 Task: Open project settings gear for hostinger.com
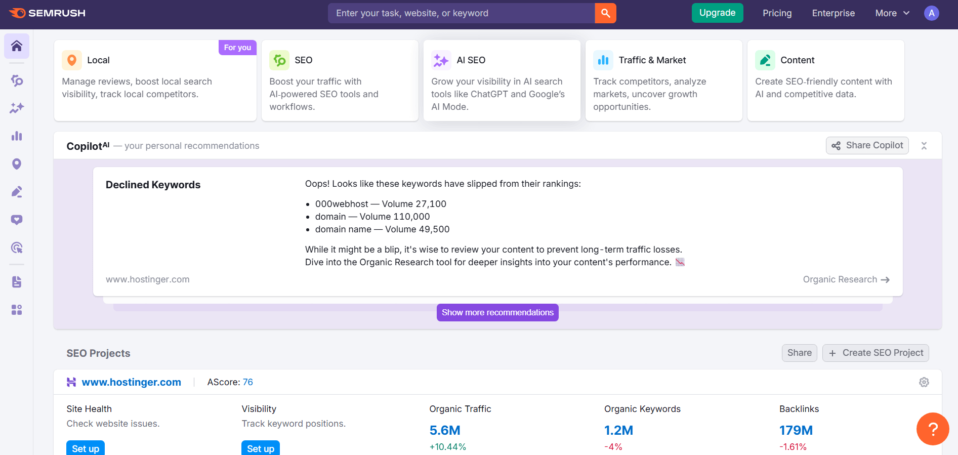pos(924,382)
